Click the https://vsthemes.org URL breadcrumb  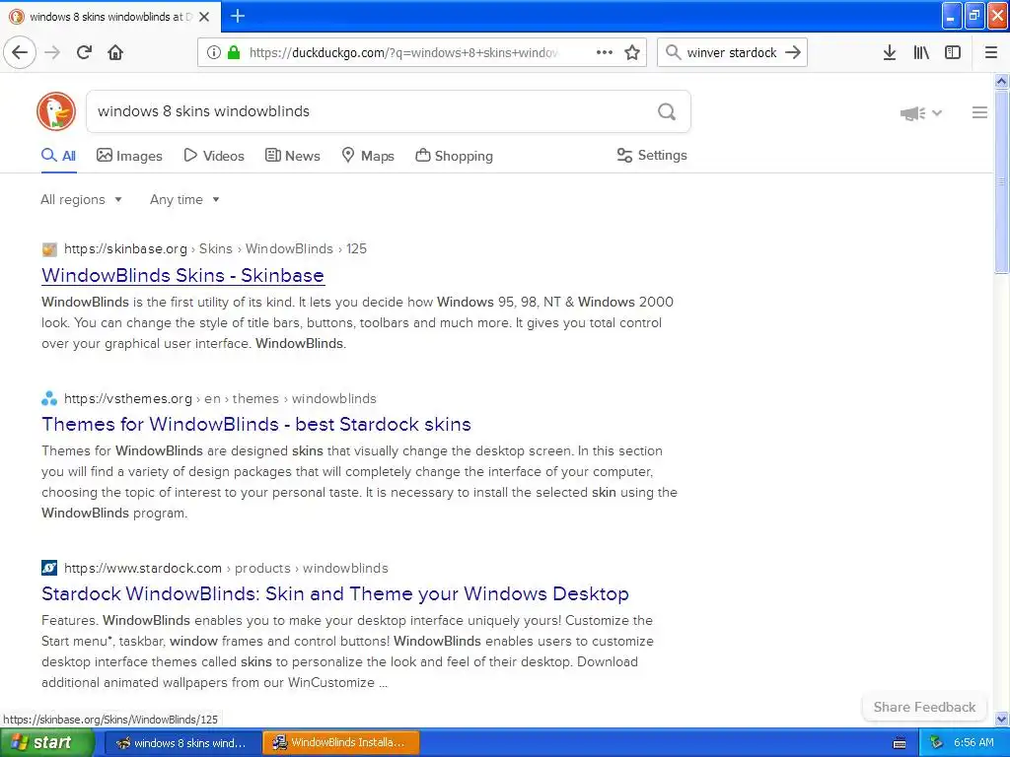click(128, 398)
